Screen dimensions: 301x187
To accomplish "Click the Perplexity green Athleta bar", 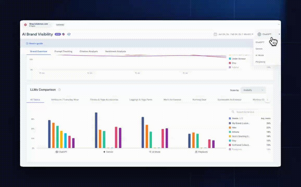I will 198,141.
